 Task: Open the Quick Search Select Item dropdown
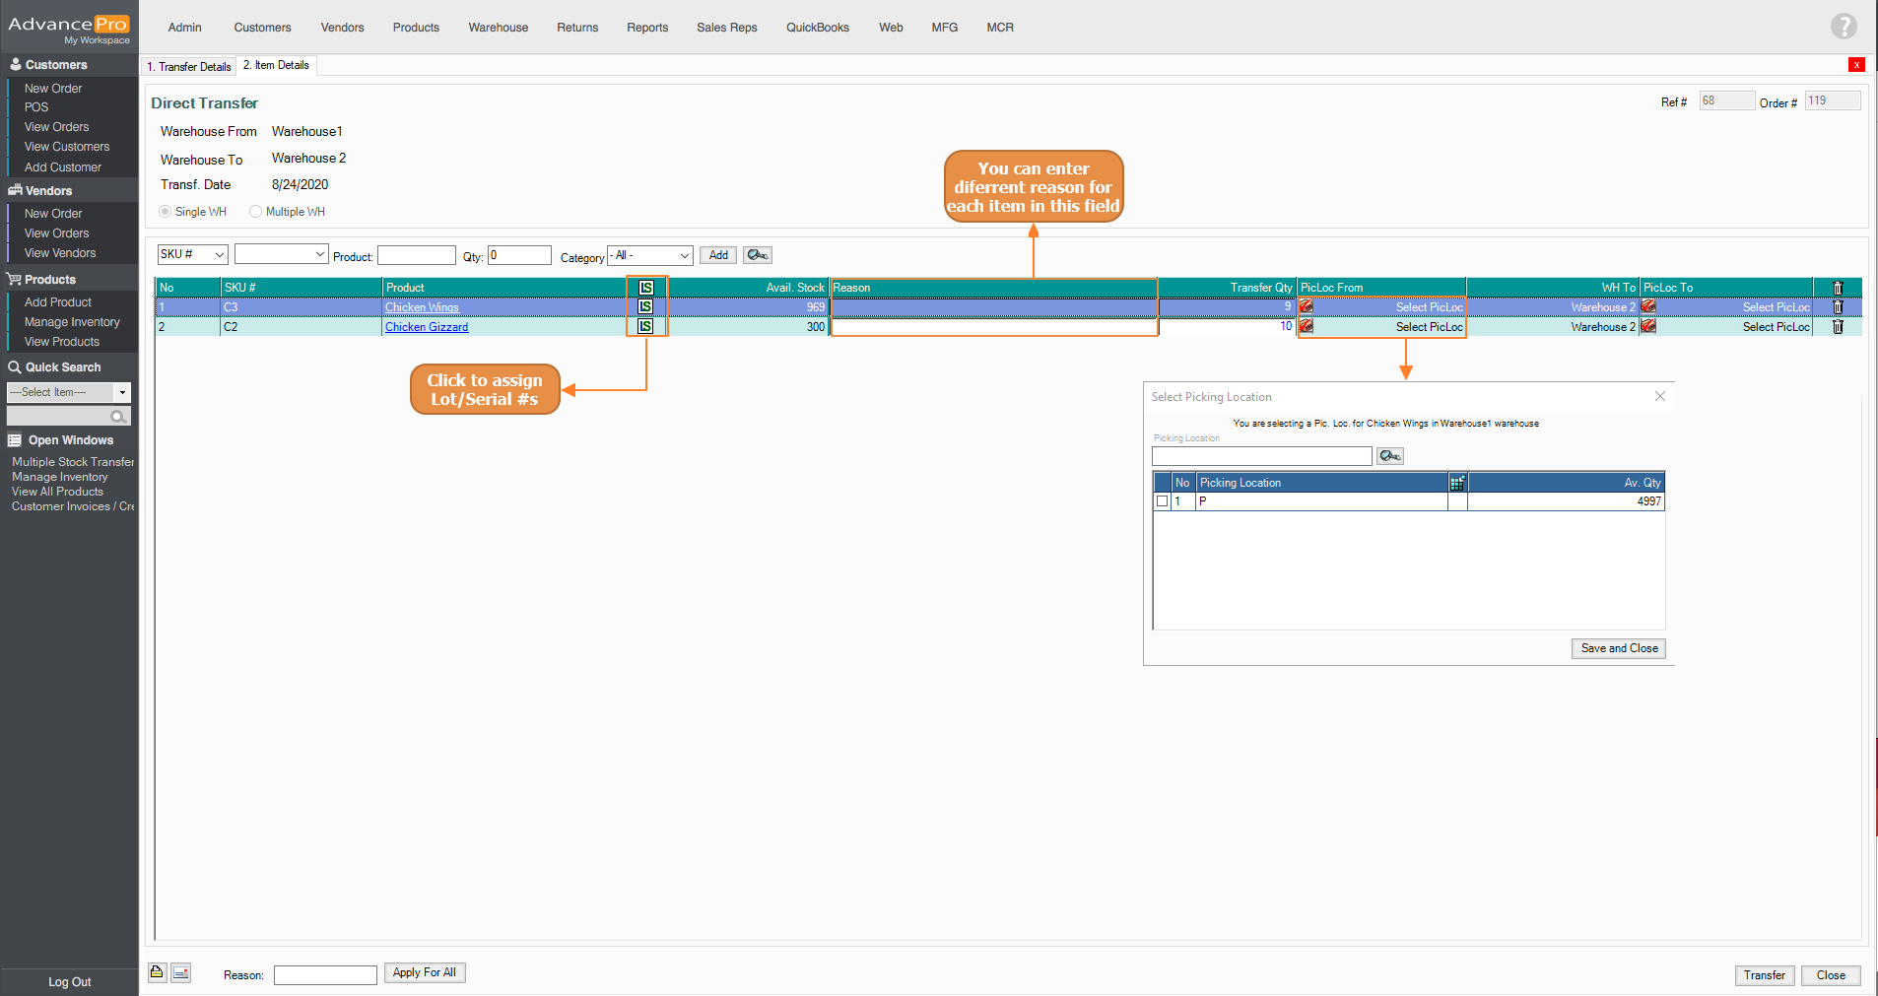[122, 392]
